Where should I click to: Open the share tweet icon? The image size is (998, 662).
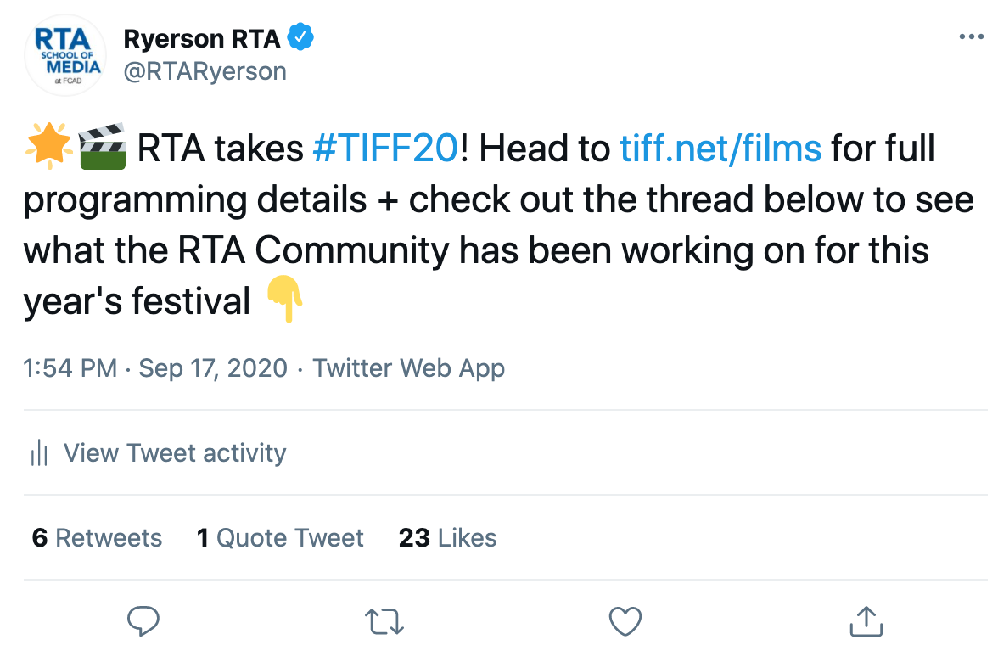866,621
